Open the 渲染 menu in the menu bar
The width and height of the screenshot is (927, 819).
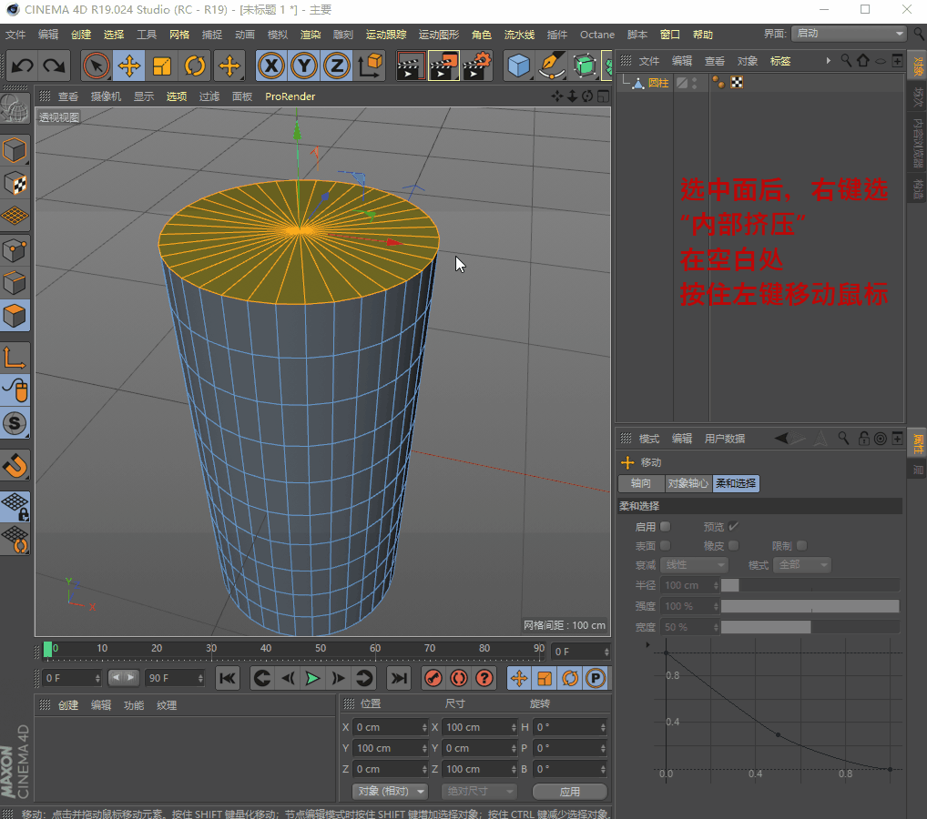pyautogui.click(x=311, y=35)
